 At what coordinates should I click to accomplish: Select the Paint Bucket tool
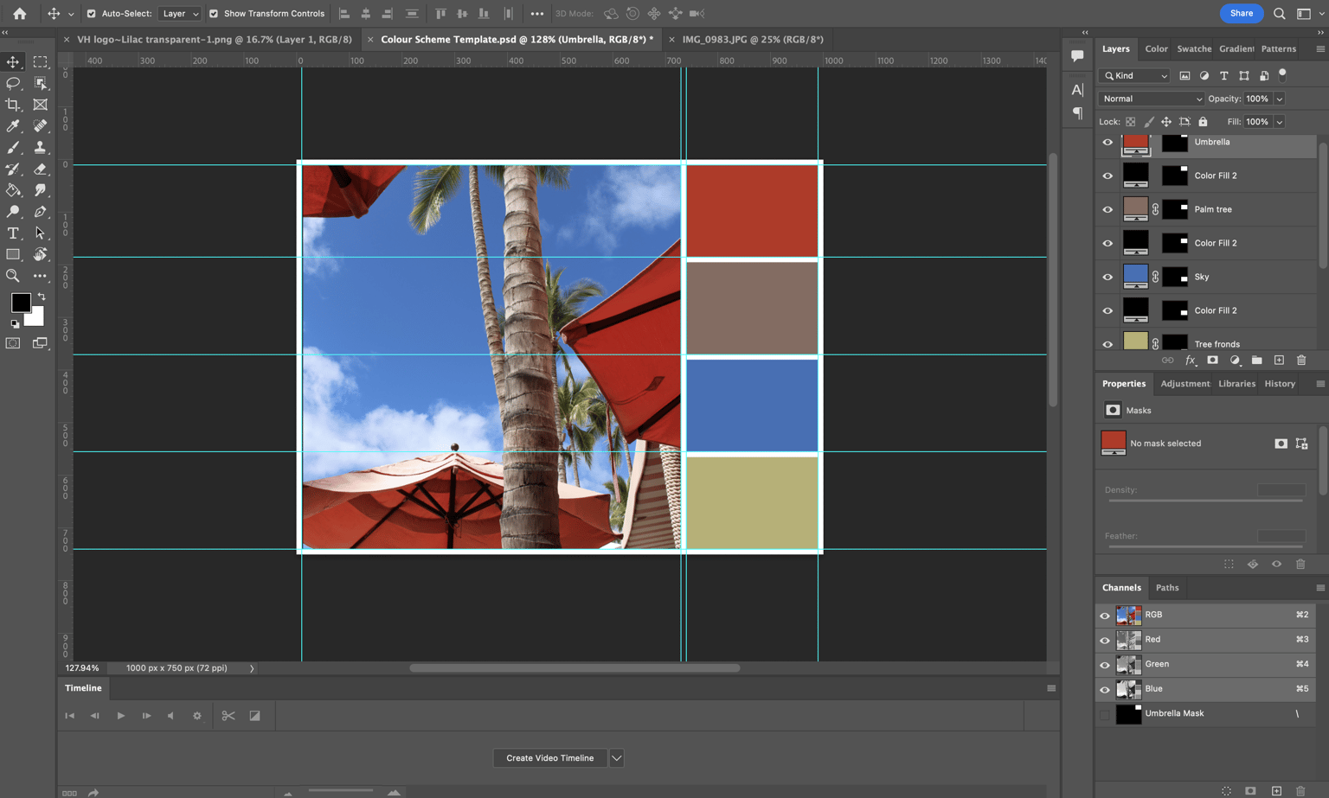click(13, 190)
